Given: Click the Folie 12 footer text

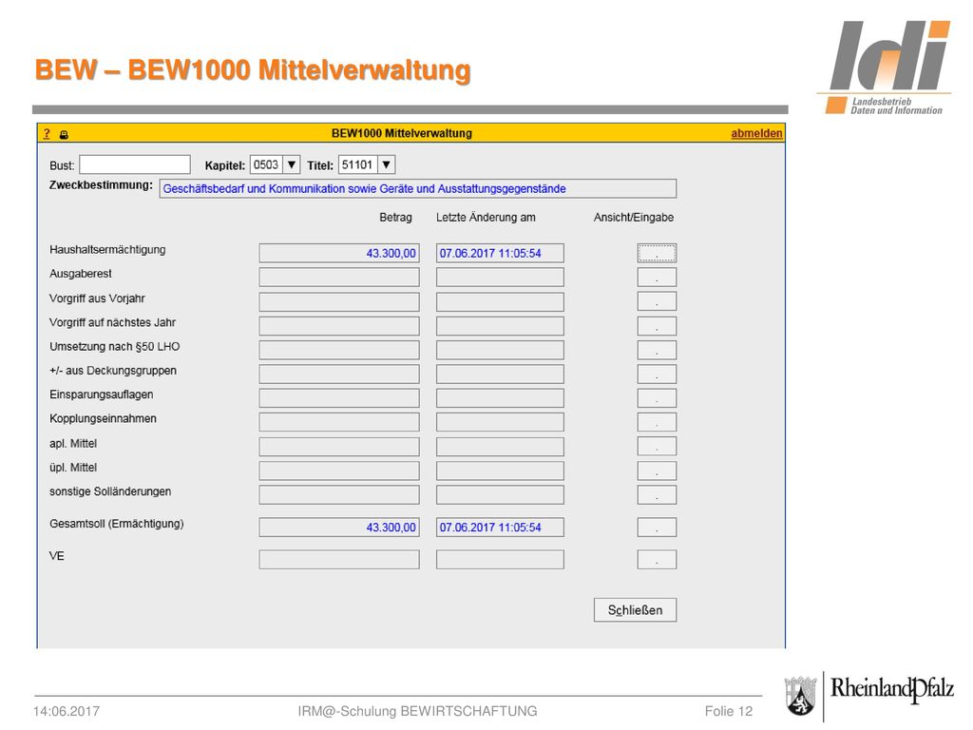Looking at the screenshot, I should (x=729, y=711).
